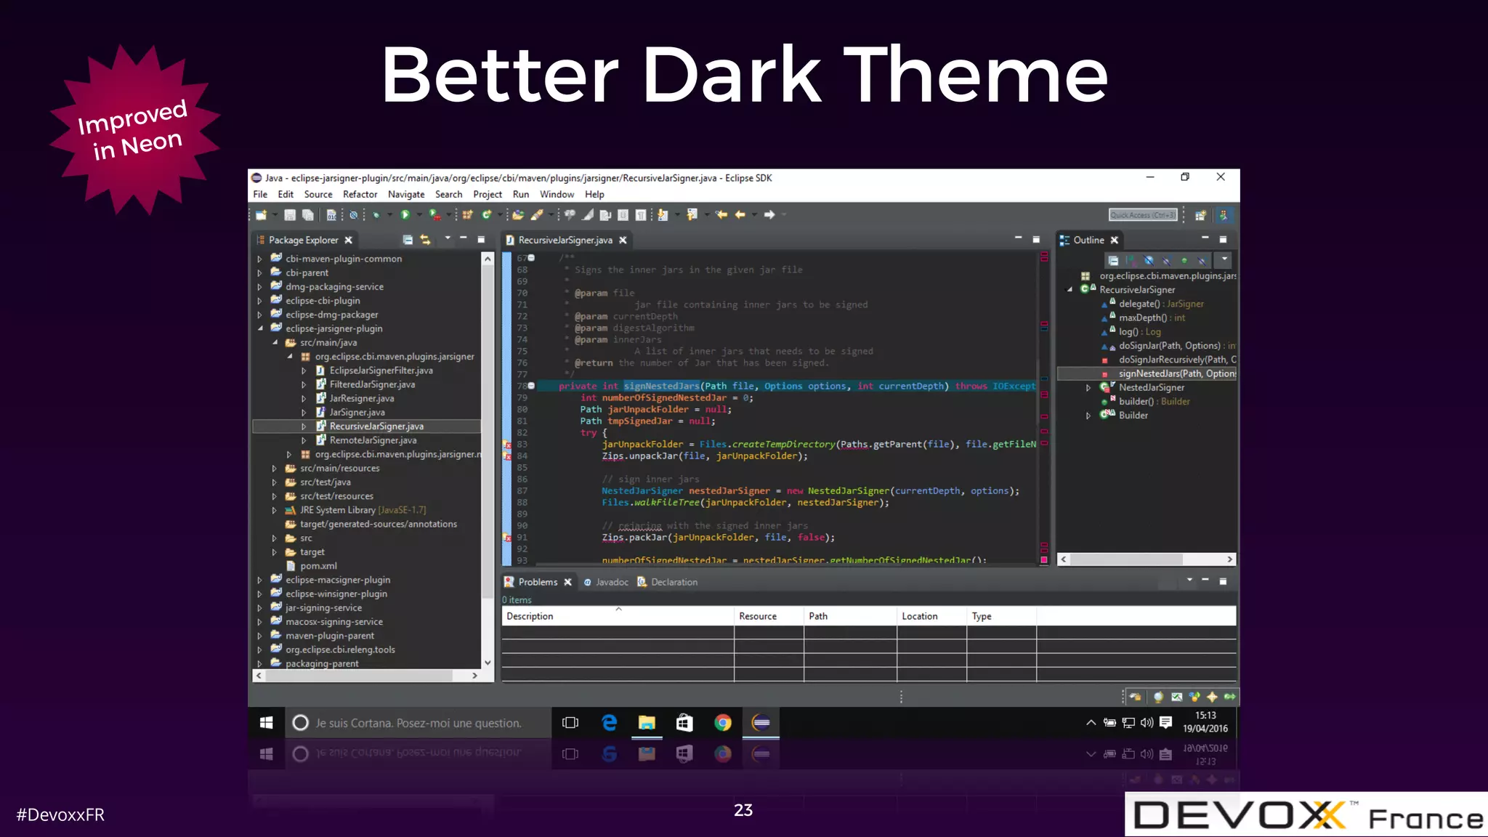Click the Open Perspective icon
Viewport: 1488px width, 837px height.
(x=1200, y=215)
